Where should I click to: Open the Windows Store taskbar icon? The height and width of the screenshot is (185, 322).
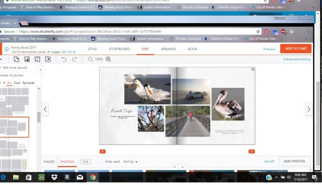point(29,177)
